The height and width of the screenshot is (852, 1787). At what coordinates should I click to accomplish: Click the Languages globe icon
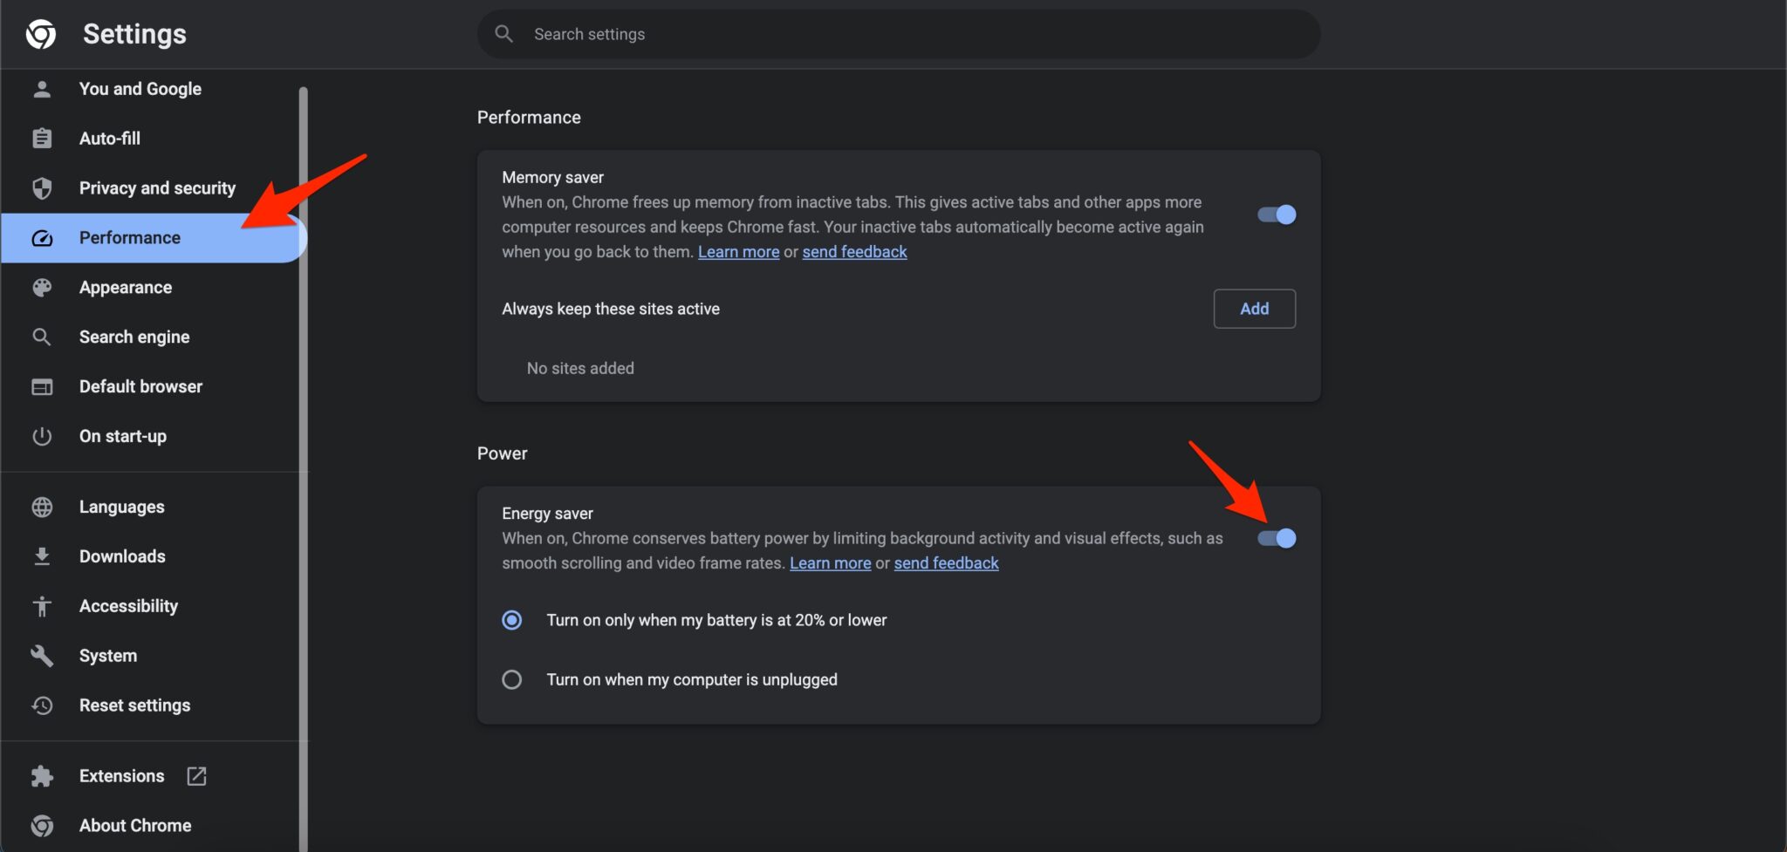[42, 508]
